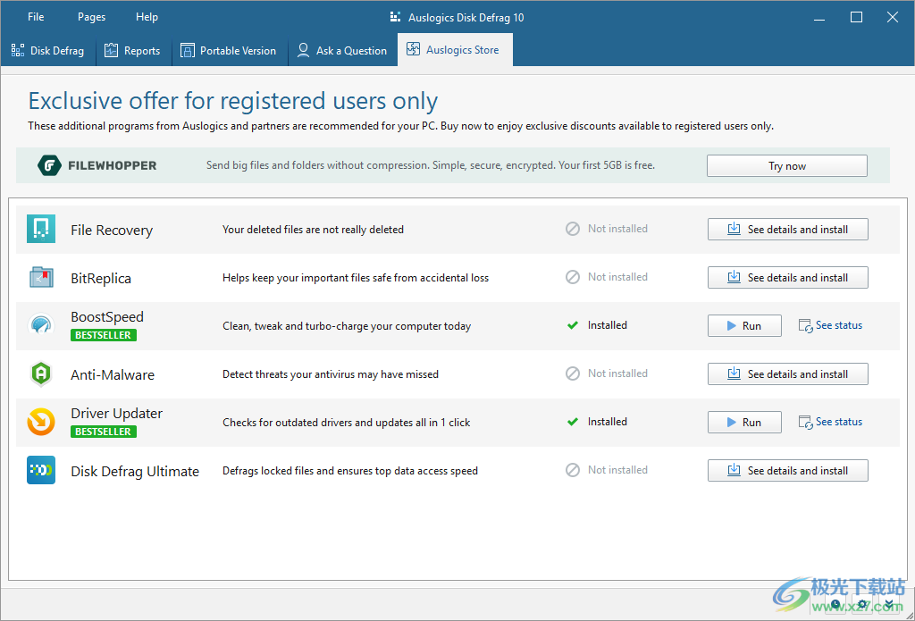Click See details and install for Anti-Malware

coord(788,373)
